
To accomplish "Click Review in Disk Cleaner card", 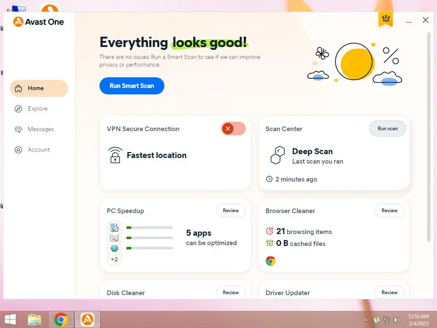I will [x=231, y=293].
